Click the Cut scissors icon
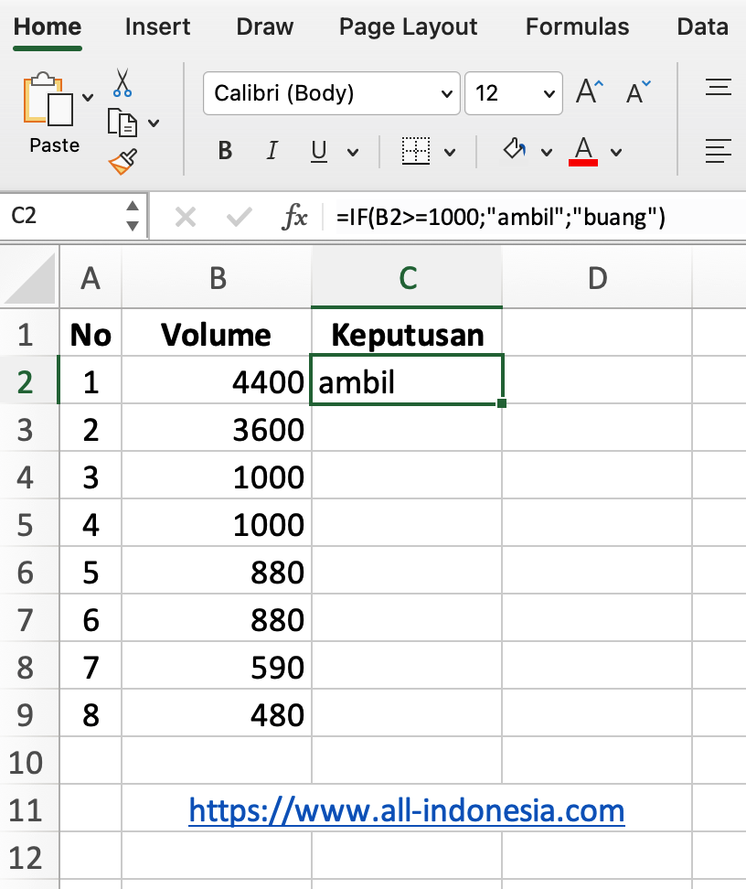This screenshot has height=889, width=746. [x=123, y=83]
